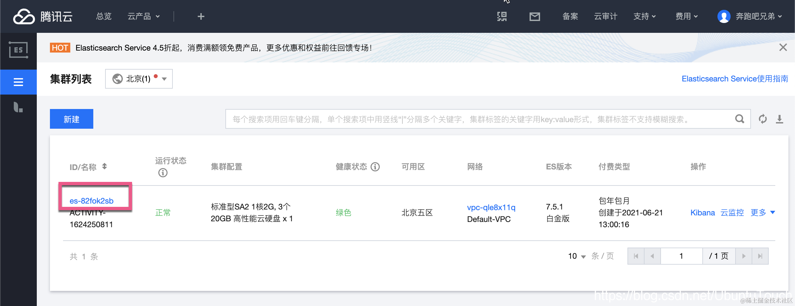The height and width of the screenshot is (306, 795).
Task: Click the search magnifier icon
Action: point(739,119)
